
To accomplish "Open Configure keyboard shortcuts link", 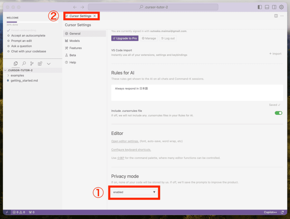I will [x=131, y=150].
